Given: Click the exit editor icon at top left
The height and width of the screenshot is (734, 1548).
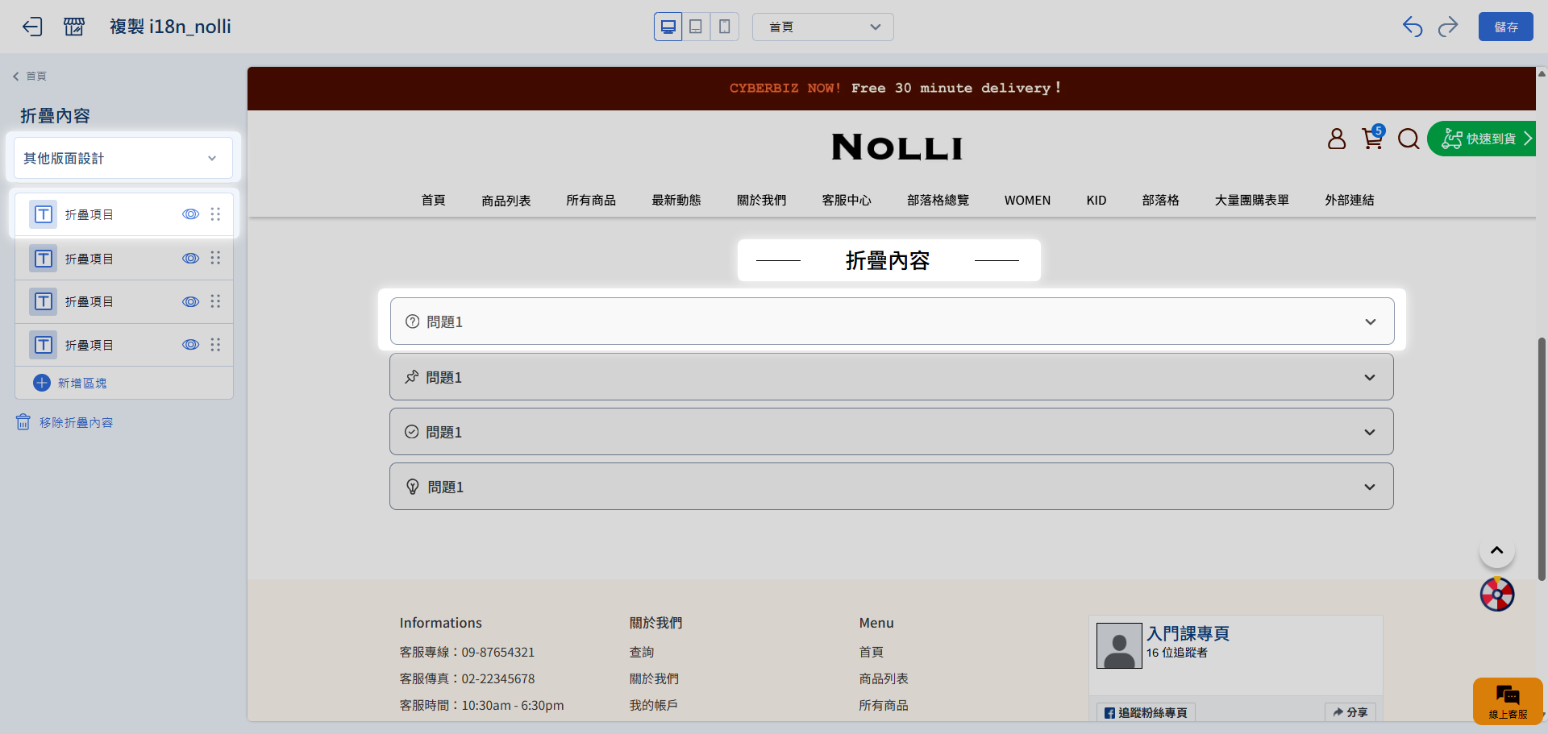Looking at the screenshot, I should pos(32,27).
